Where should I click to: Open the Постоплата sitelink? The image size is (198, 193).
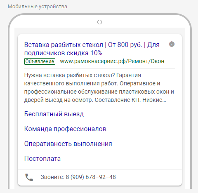42,158
